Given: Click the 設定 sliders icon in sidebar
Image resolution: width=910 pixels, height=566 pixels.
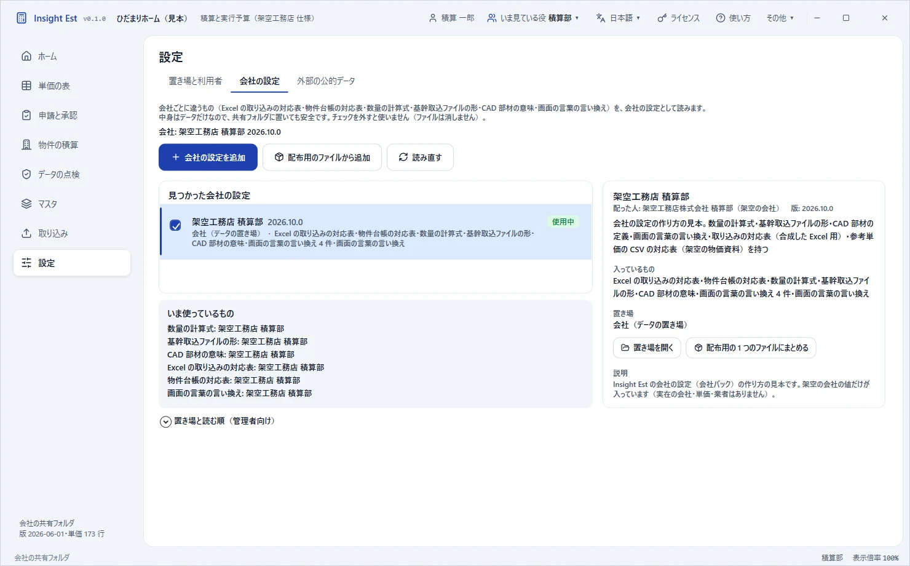Looking at the screenshot, I should [x=26, y=263].
